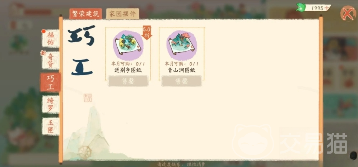Click 售罄 button under 送别亭图纸
358x167 pixels.
tap(128, 81)
